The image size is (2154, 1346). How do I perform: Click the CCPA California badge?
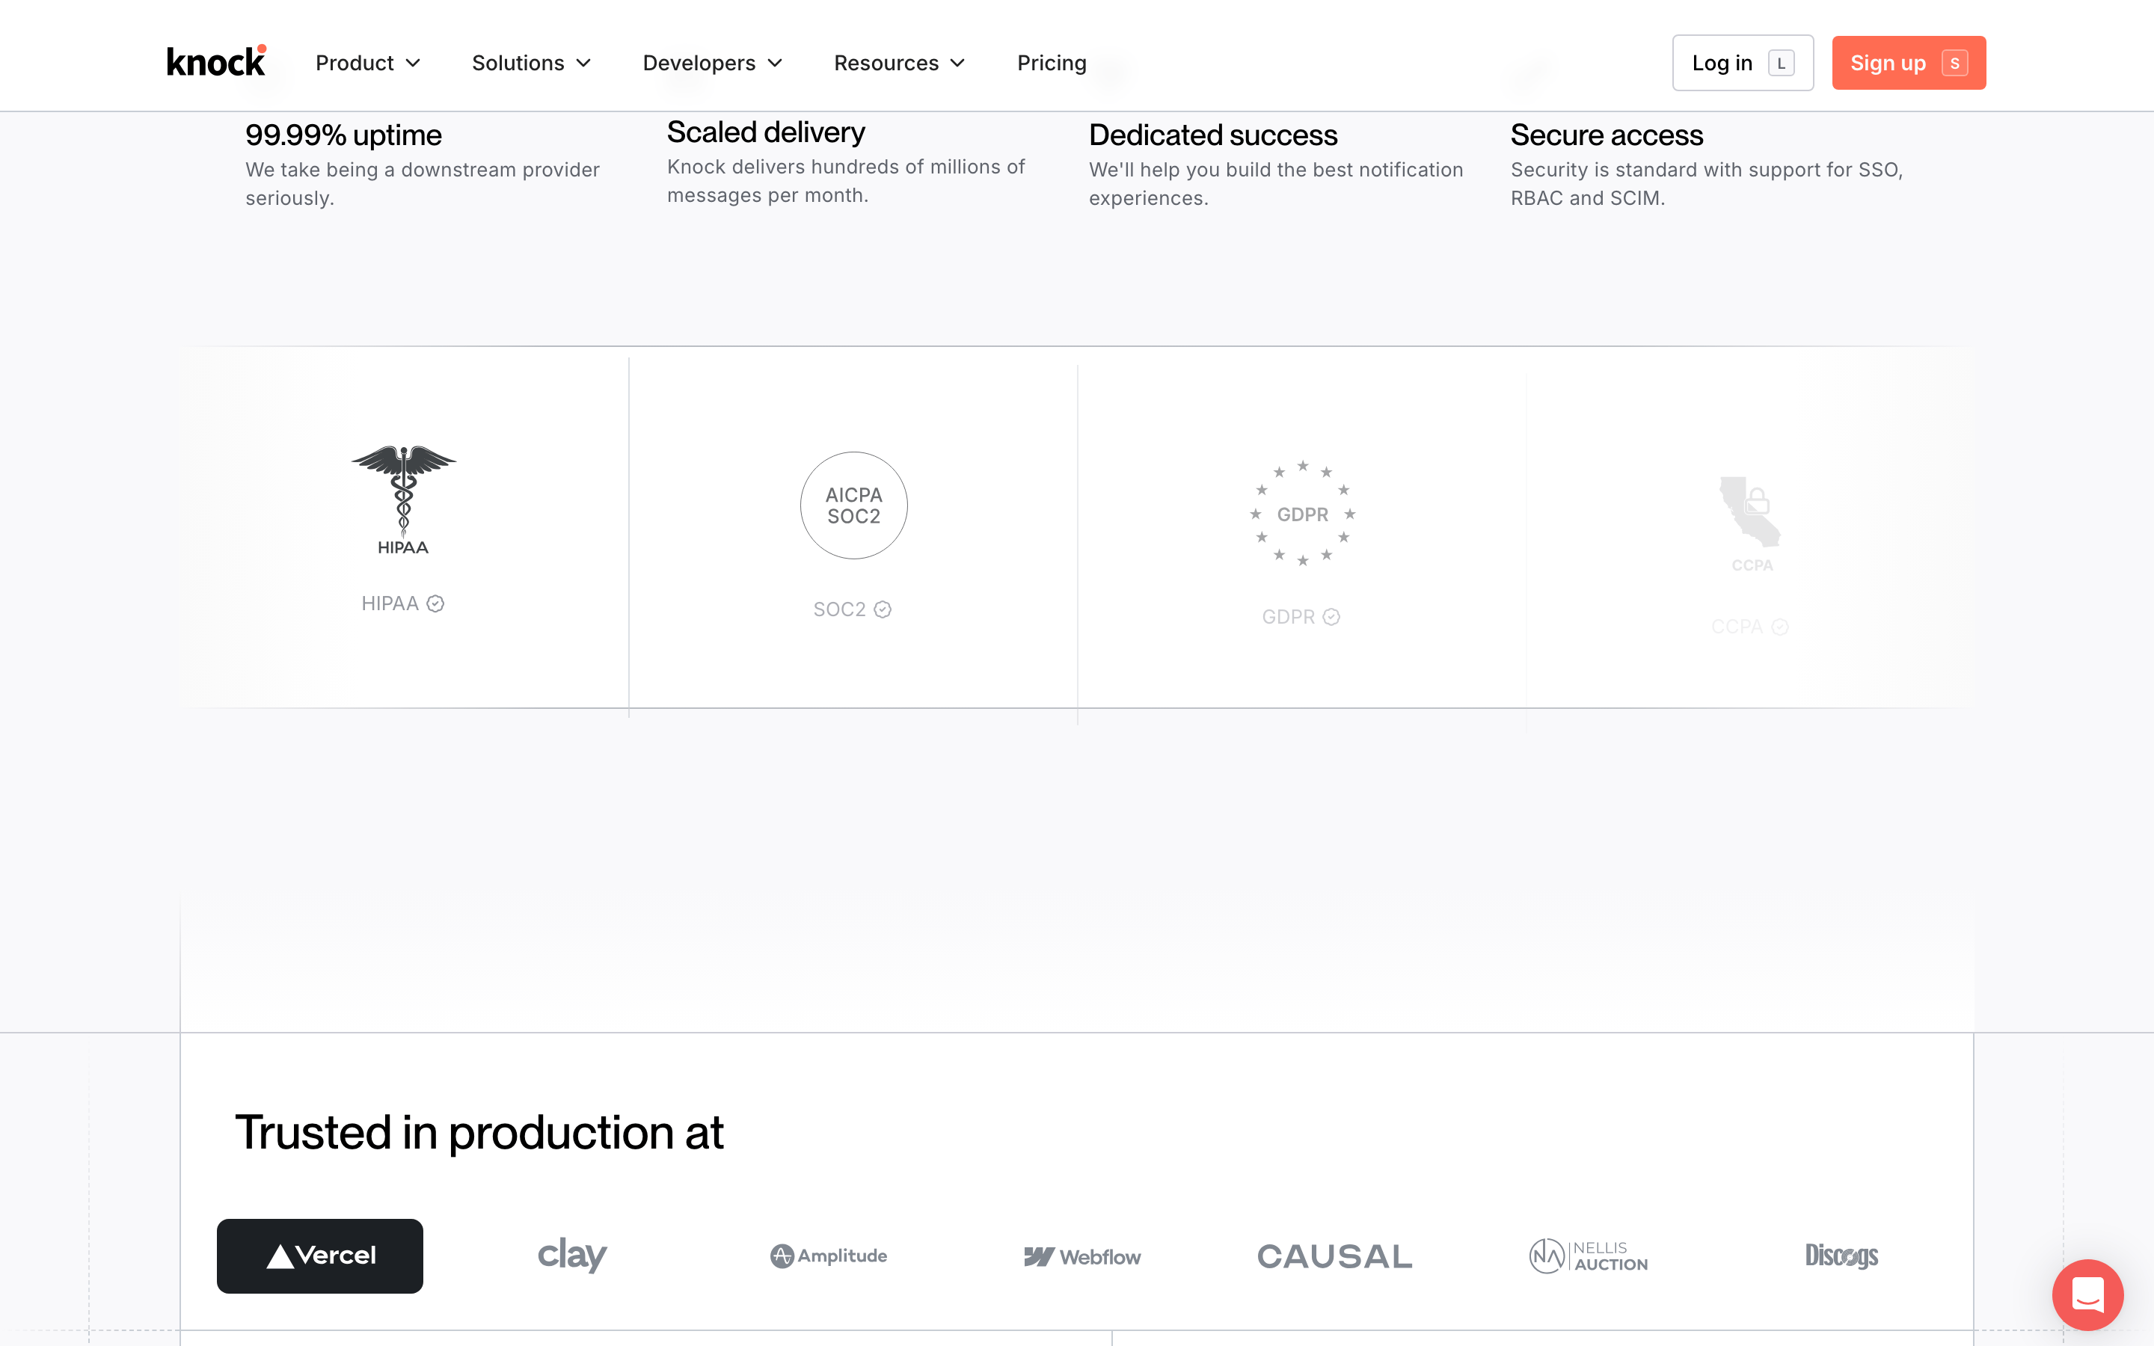(x=1751, y=523)
